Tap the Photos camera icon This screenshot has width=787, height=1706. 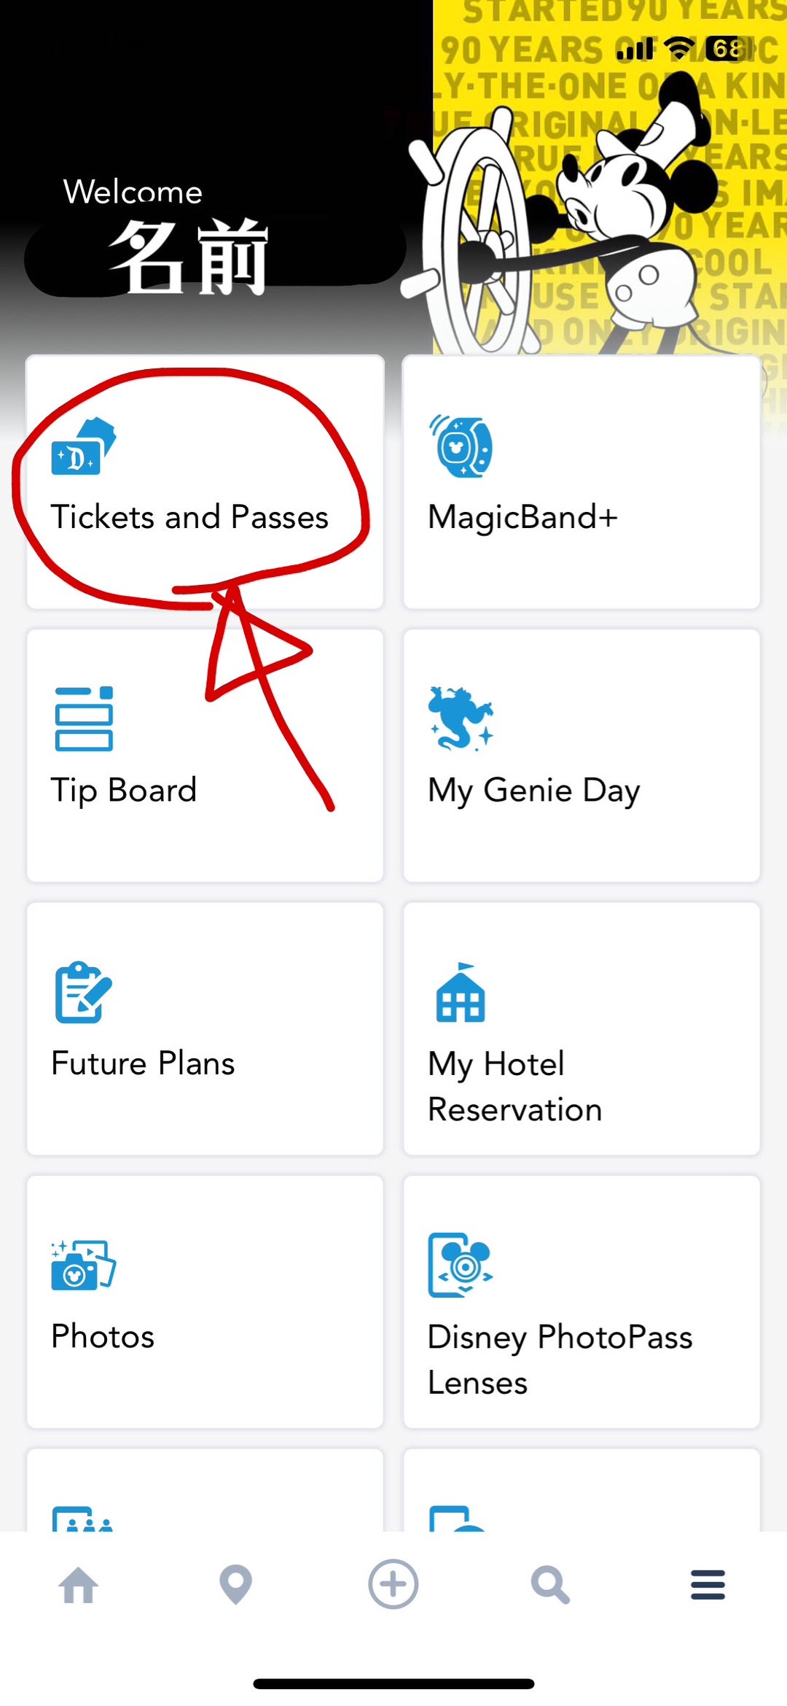[83, 1265]
